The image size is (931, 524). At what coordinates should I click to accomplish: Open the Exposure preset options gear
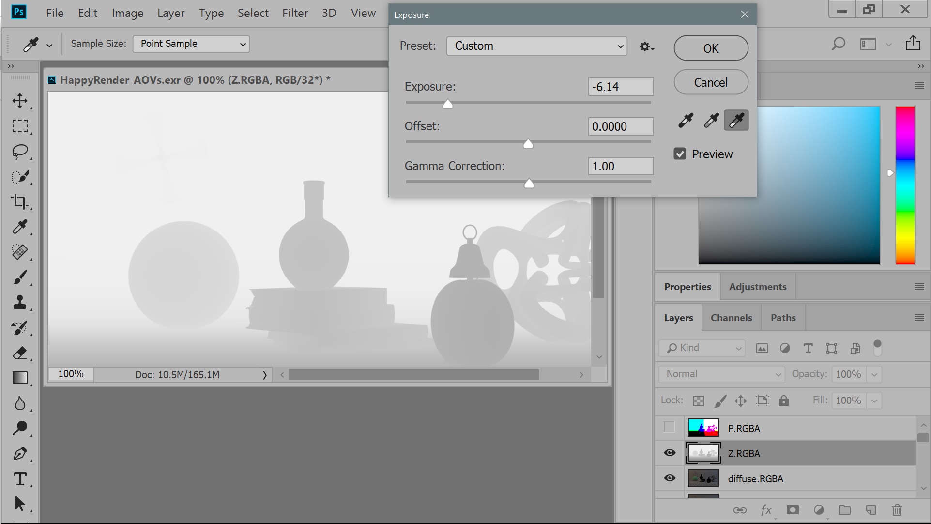coord(646,46)
